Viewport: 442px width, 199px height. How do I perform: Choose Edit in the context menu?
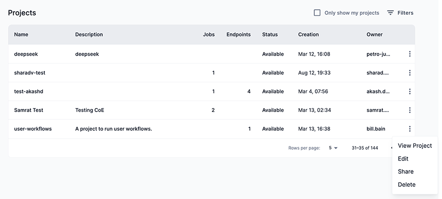[x=403, y=159]
